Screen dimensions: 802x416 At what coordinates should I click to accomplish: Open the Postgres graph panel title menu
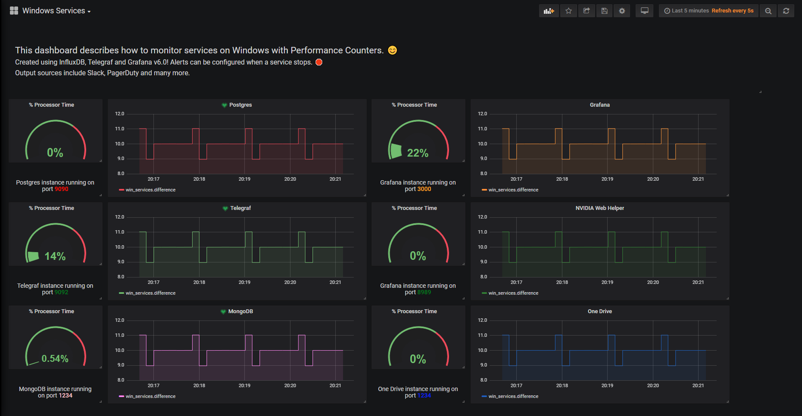240,105
